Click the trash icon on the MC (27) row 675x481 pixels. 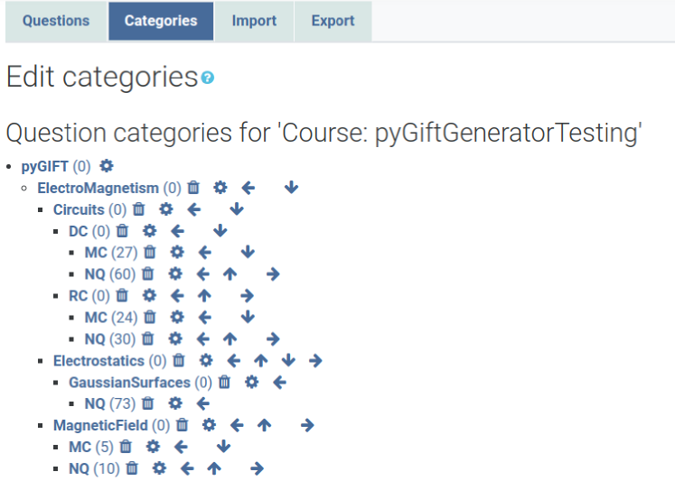150,253
